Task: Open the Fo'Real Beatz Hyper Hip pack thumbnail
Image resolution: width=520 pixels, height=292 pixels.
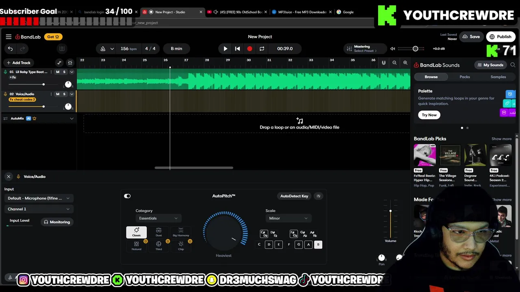Action: point(425,155)
